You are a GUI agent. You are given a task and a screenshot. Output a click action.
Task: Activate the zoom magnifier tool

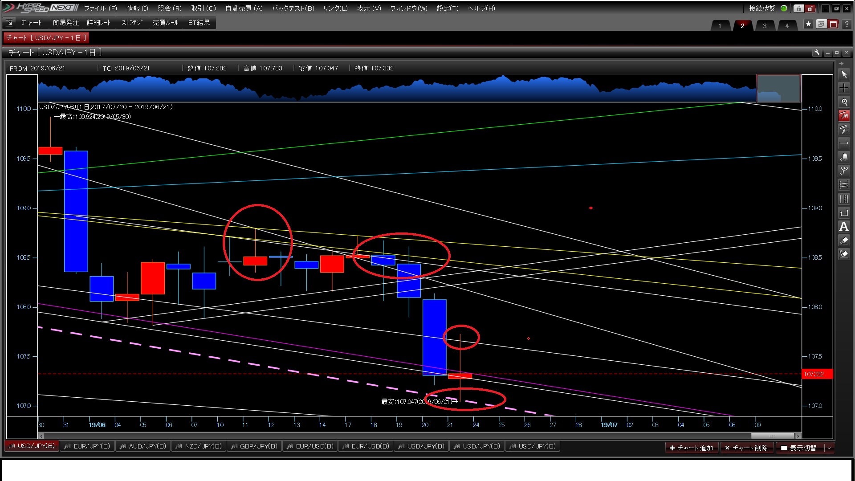[844, 102]
